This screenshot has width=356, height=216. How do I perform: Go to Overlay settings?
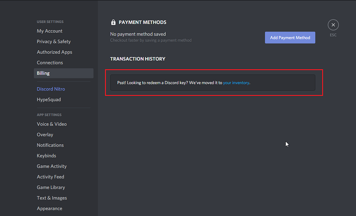45,134
